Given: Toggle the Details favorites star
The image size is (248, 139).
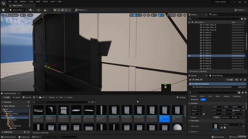Looking at the screenshot, I should (x=243, y=93).
